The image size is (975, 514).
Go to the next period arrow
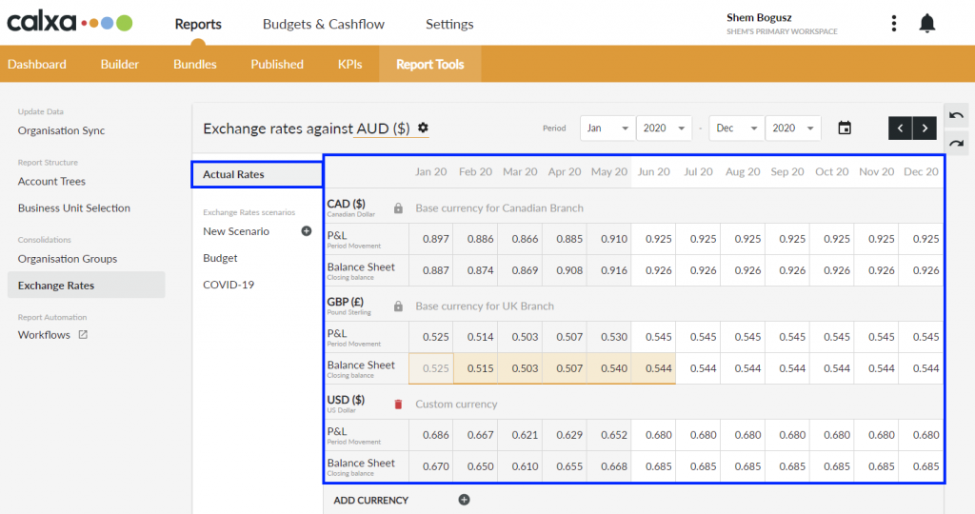pyautogui.click(x=925, y=128)
